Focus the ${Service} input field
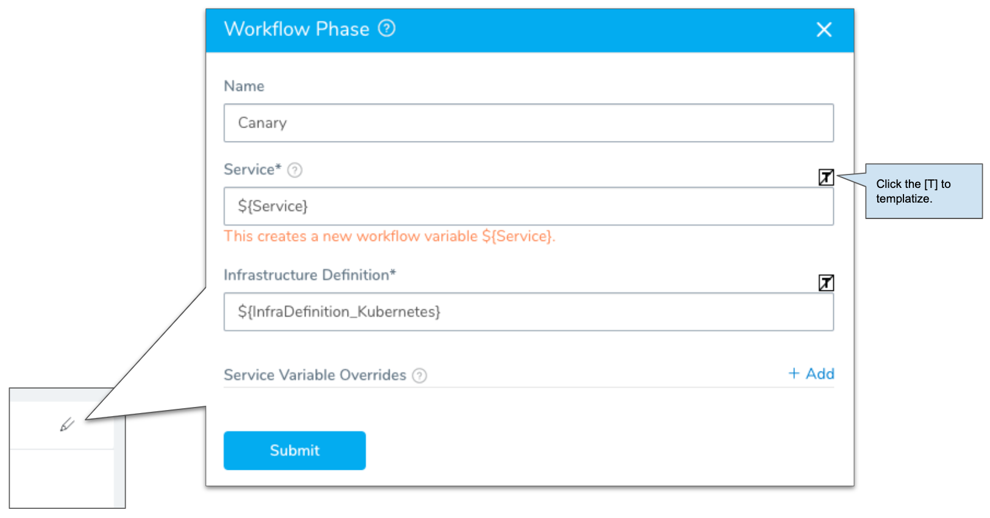 coord(529,206)
